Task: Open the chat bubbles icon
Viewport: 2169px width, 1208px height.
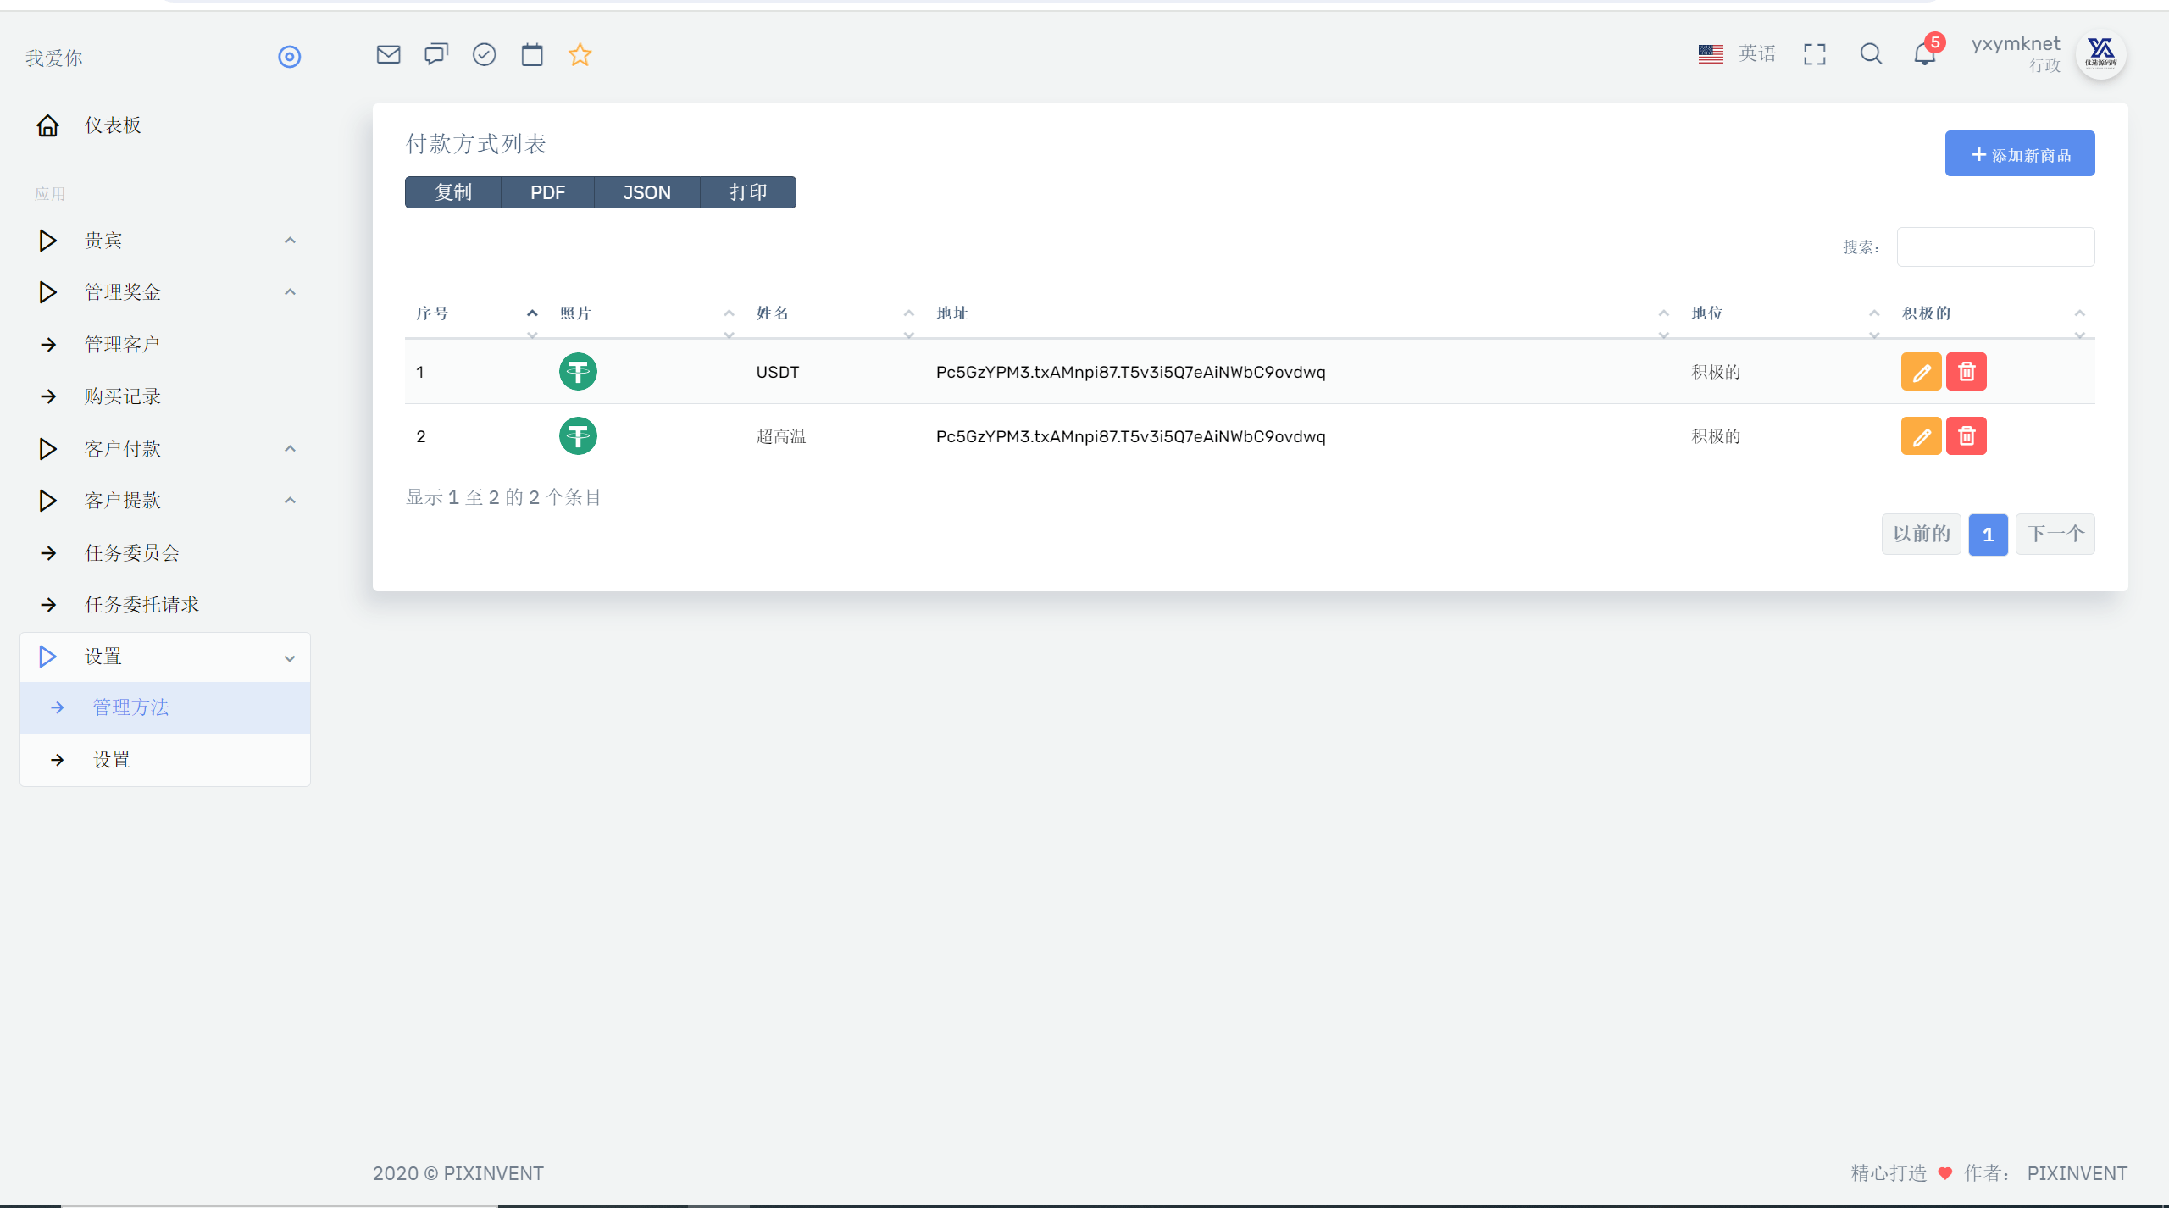Action: coord(436,55)
